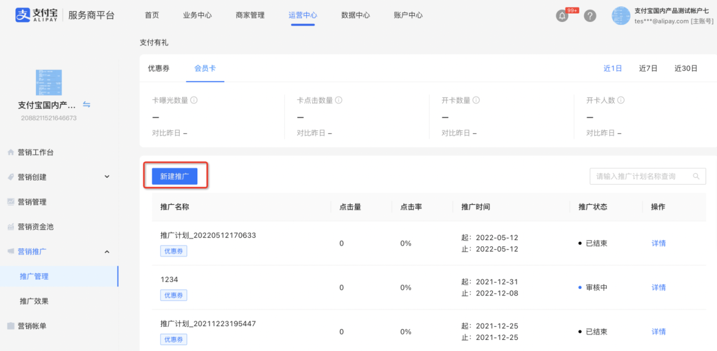The height and width of the screenshot is (351, 717).
Task: Click end date 止：2022-12-08
Action: 490,293
